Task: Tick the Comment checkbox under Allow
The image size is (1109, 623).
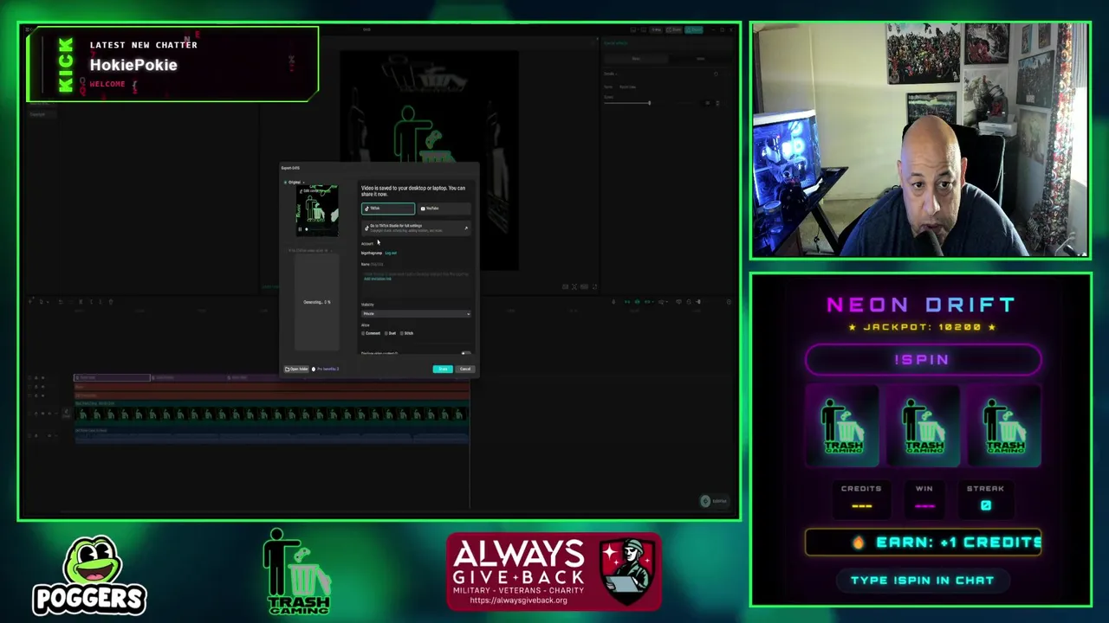Action: 364,333
